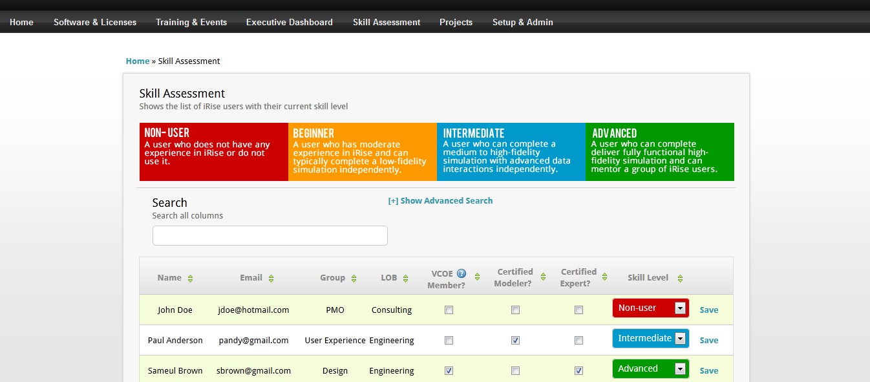The width and height of the screenshot is (870, 382).
Task: Sort by LOB using its sort arrows
Action: coord(405,279)
